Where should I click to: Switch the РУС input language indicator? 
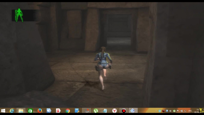coord(190,111)
